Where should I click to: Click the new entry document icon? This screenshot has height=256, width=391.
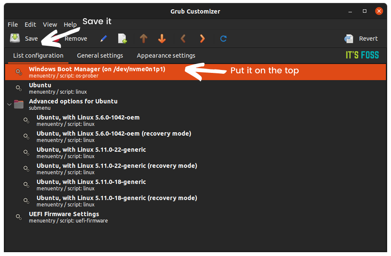(122, 39)
